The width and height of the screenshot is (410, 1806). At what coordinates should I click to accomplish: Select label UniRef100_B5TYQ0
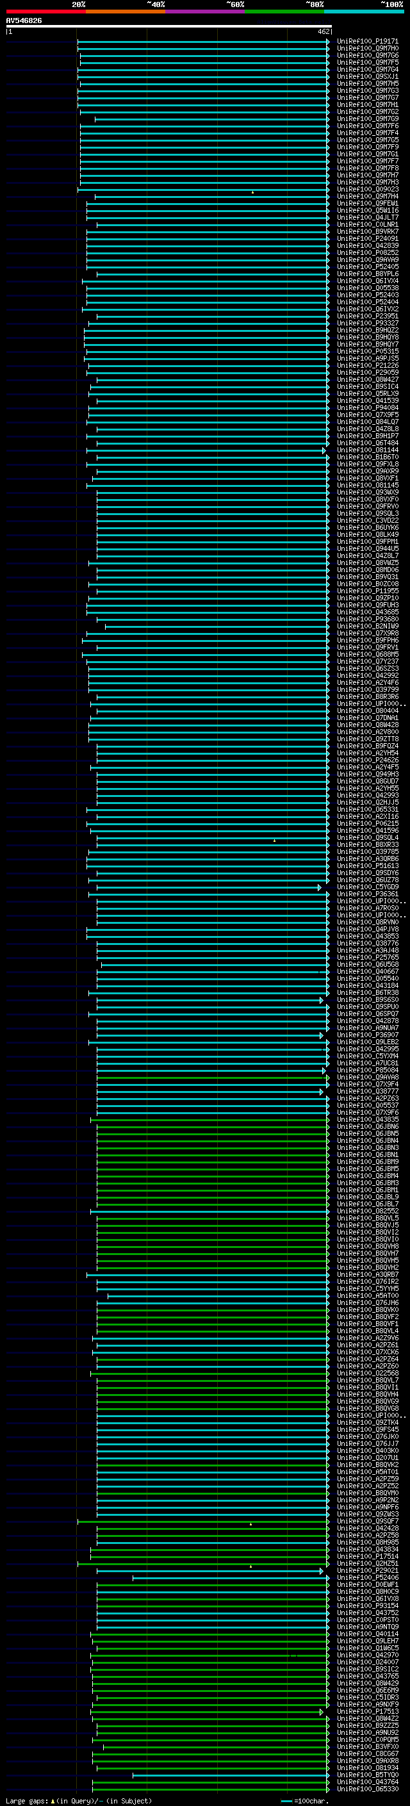[x=367, y=1775]
